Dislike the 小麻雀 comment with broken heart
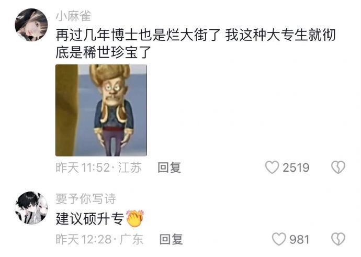 338,167
